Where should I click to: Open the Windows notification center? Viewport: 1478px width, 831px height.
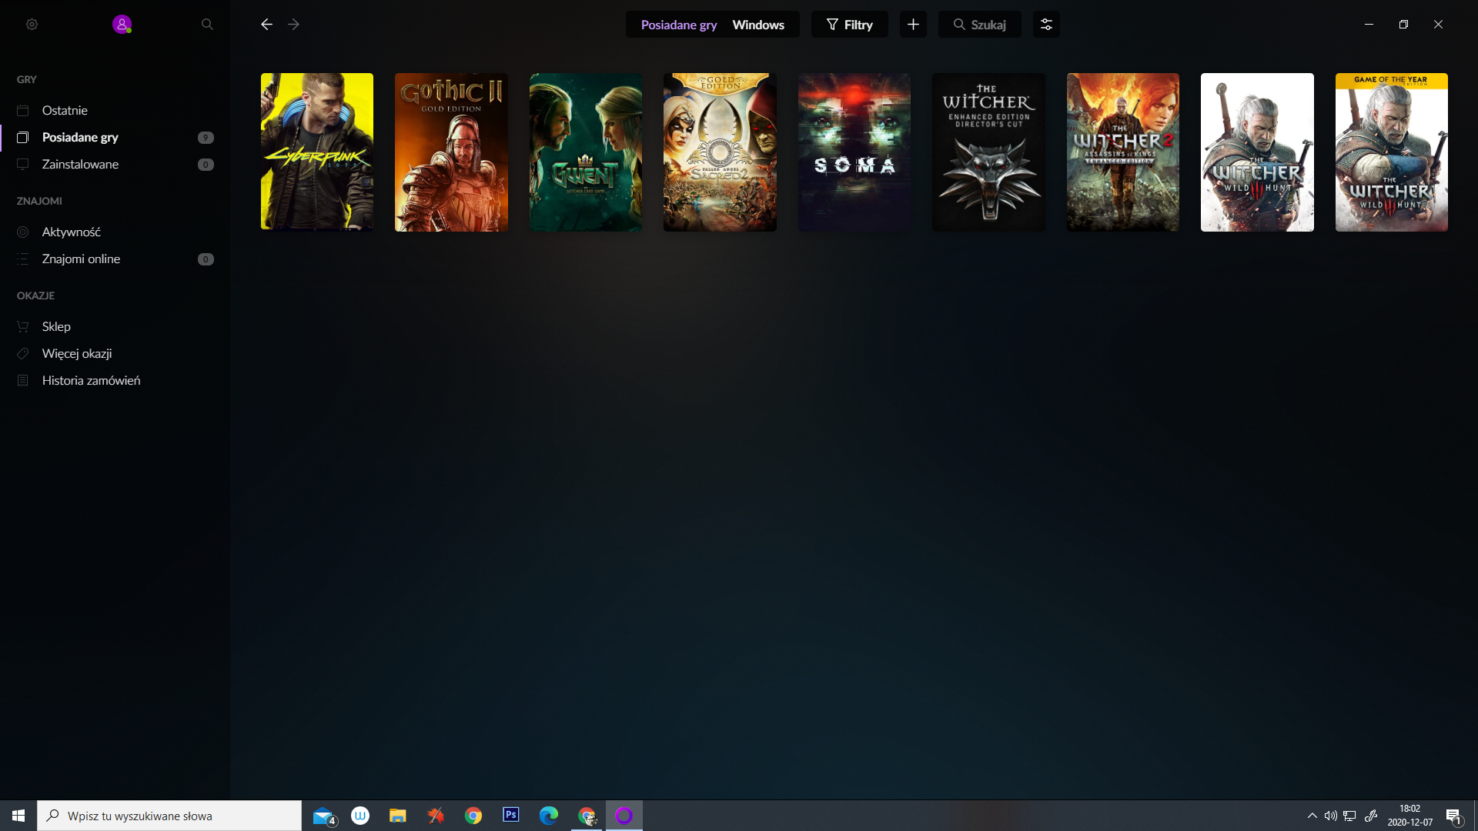click(x=1453, y=816)
